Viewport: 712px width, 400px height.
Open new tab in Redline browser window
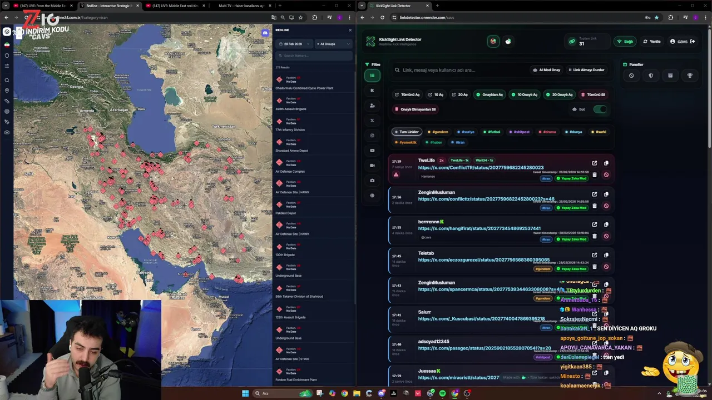point(280,6)
